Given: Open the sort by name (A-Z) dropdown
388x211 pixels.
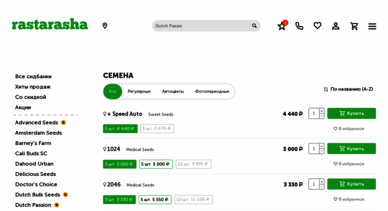Looking at the screenshot, I should tap(348, 89).
